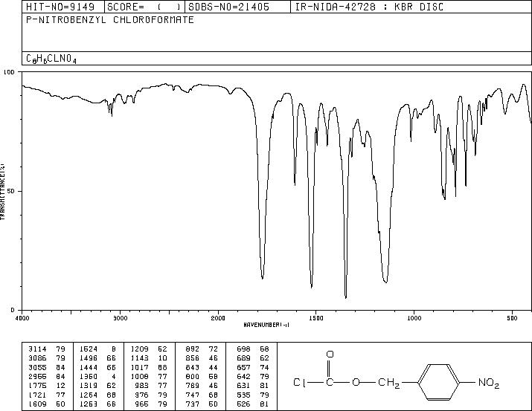532x411 pixels.
Task: Click the 1209 entry in peak table
Action: click(x=140, y=349)
